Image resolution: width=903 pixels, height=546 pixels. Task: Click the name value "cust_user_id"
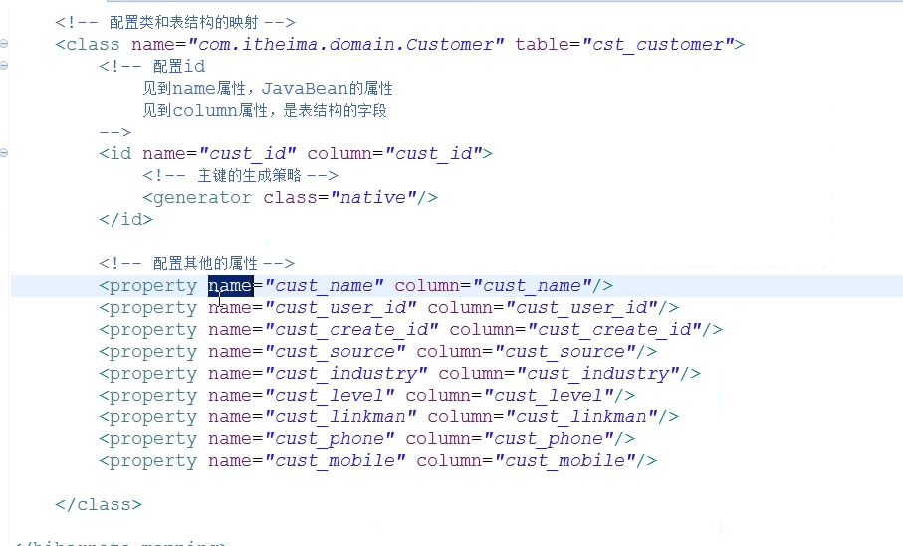(x=340, y=307)
